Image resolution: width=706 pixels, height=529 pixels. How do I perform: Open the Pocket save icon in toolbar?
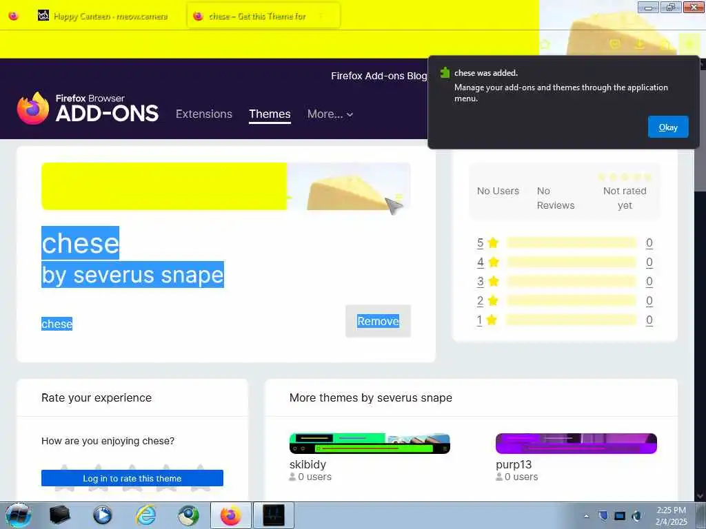click(614, 43)
